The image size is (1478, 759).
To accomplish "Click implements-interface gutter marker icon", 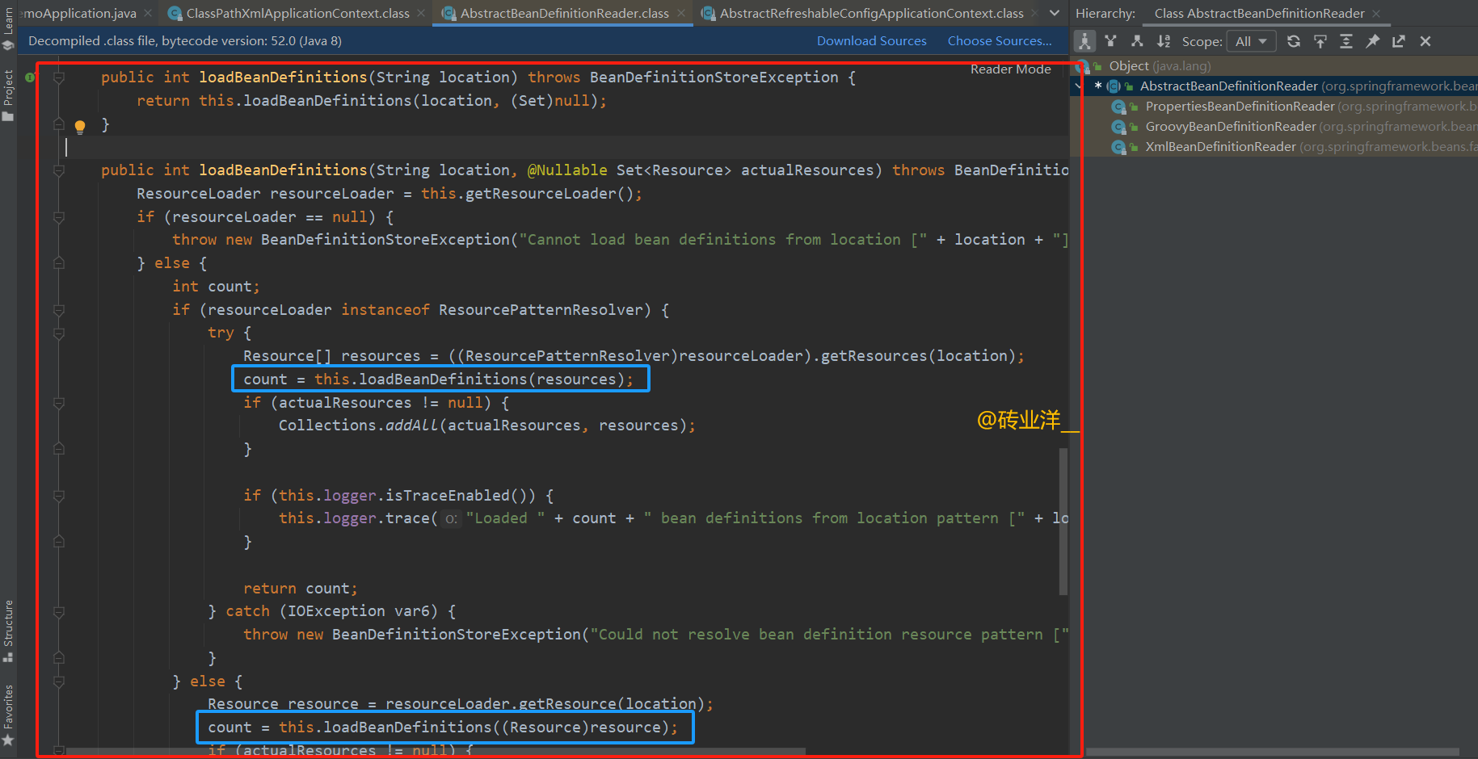I will pos(30,78).
